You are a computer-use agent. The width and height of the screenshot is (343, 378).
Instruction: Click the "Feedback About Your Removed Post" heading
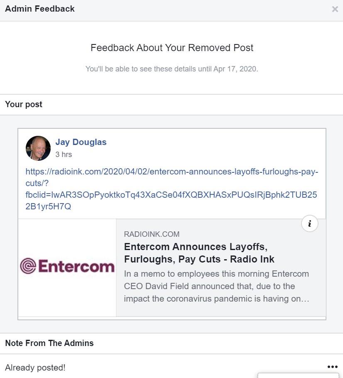(x=172, y=48)
